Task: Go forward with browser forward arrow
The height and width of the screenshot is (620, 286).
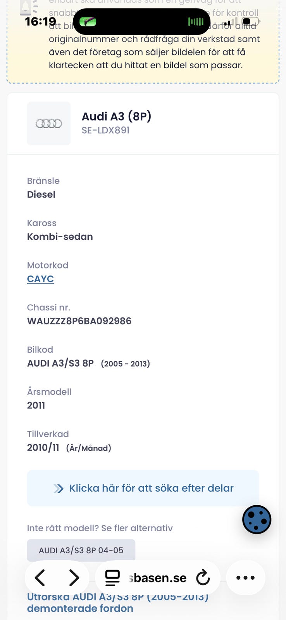Action: point(74,578)
